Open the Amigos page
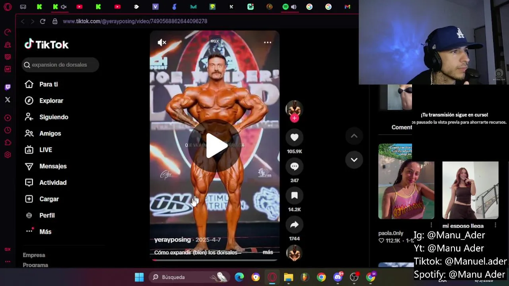This screenshot has width=509, height=286. tap(50, 133)
